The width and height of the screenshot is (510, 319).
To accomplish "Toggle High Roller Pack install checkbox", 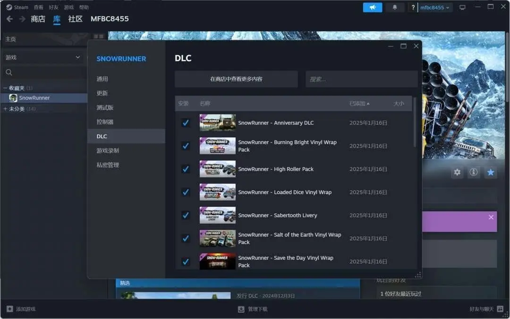I will point(186,169).
